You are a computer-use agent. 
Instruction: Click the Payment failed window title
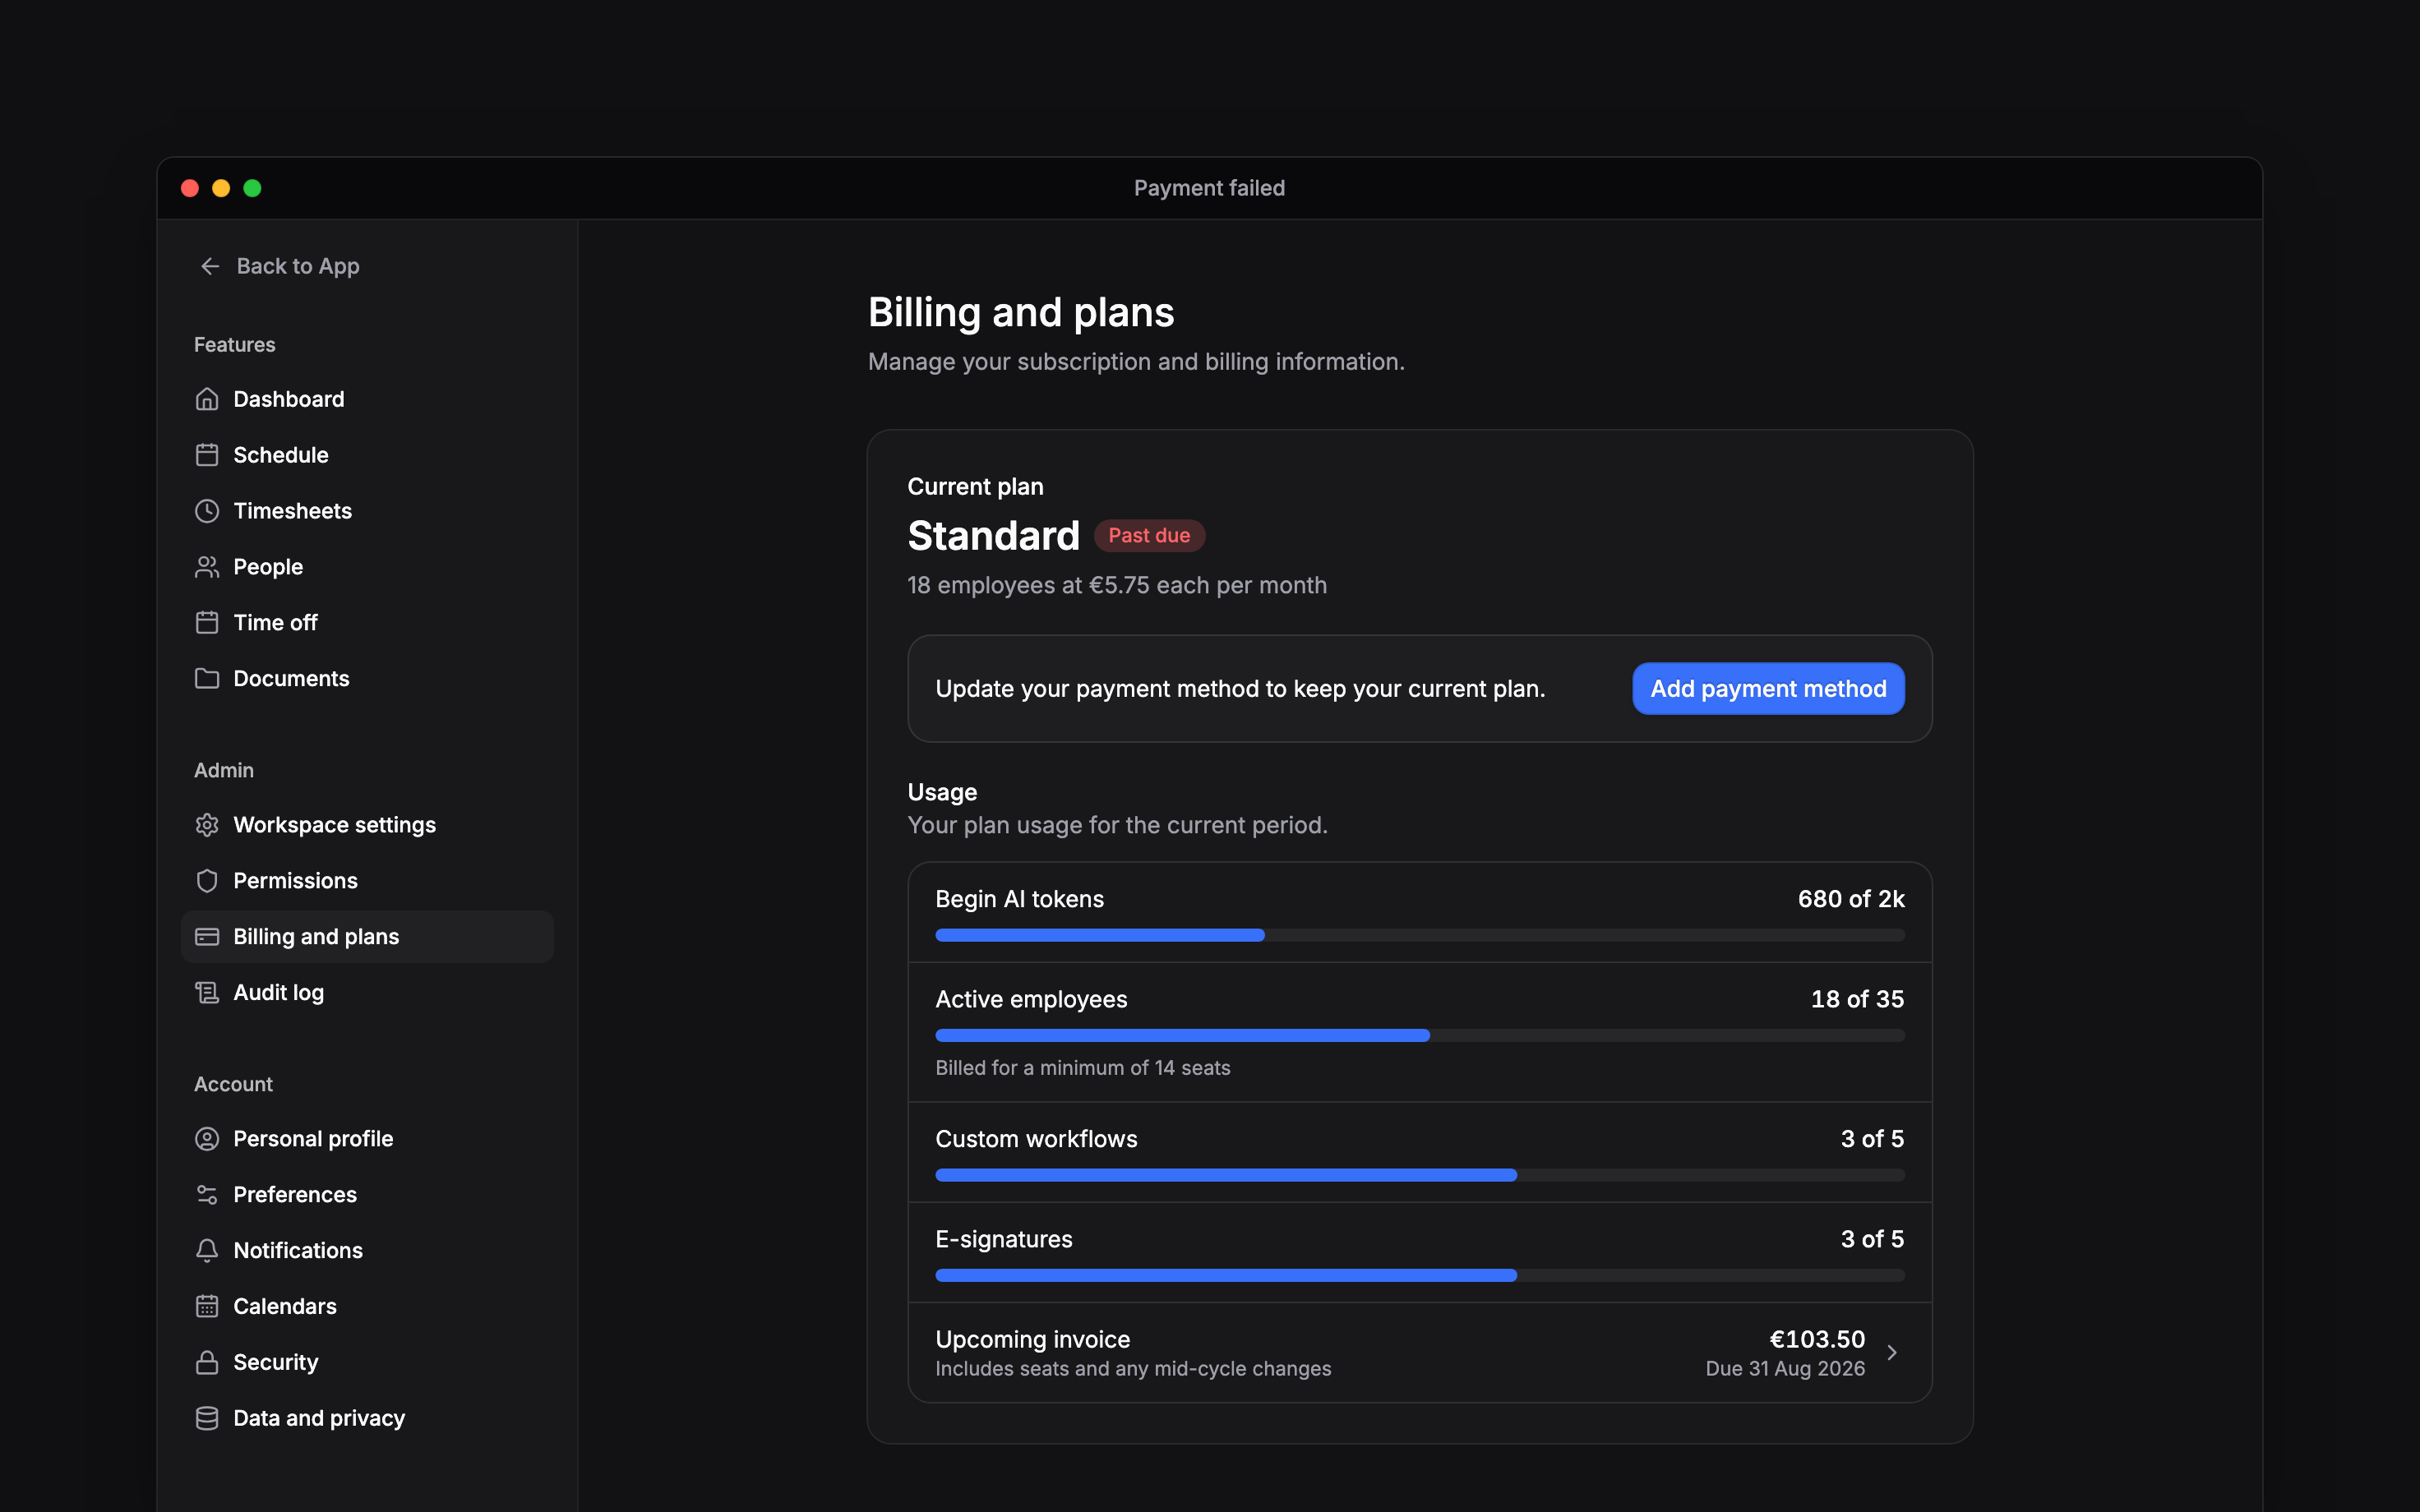(x=1209, y=188)
